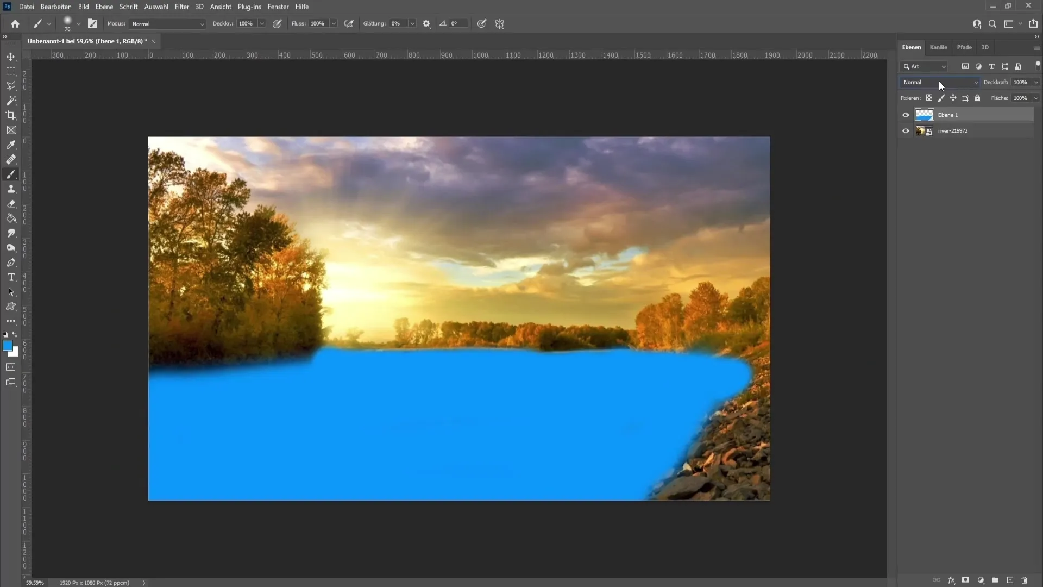This screenshot has width=1043, height=587.
Task: Select the Brush tool in toolbar
Action: [x=11, y=174]
